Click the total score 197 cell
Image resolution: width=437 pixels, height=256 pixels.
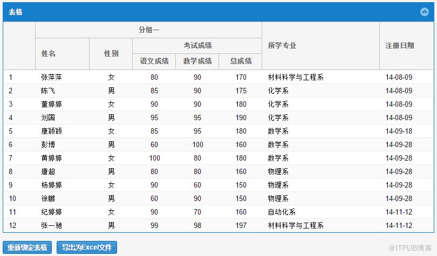(241, 225)
